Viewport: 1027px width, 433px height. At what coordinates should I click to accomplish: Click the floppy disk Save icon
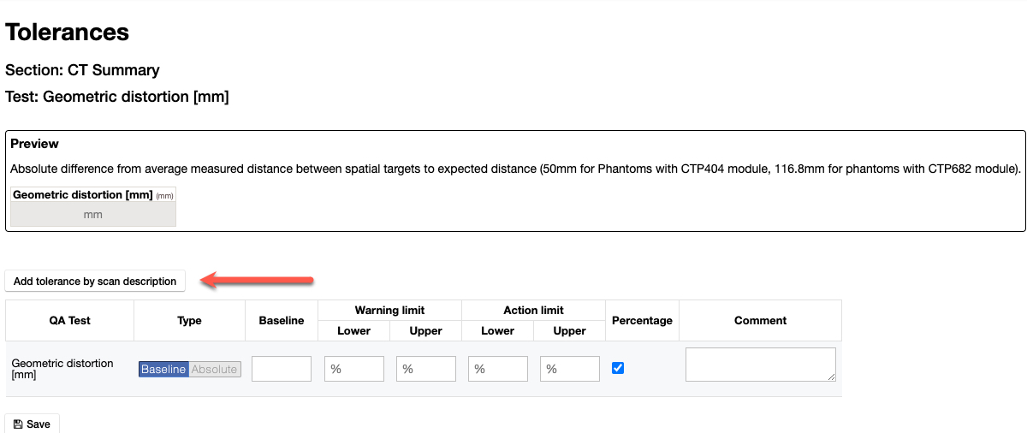tap(18, 424)
